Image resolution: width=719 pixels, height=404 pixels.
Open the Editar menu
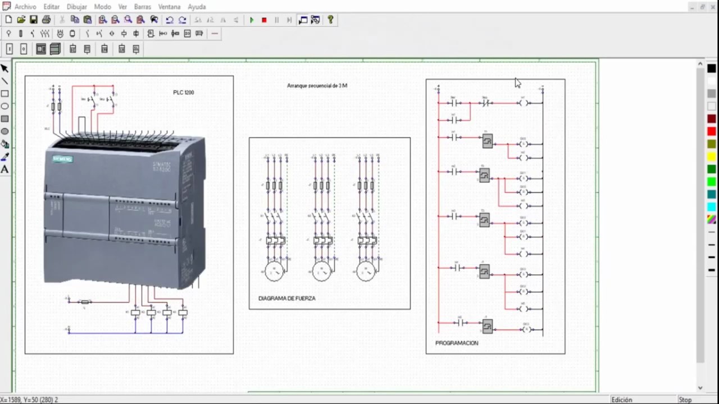tap(52, 7)
